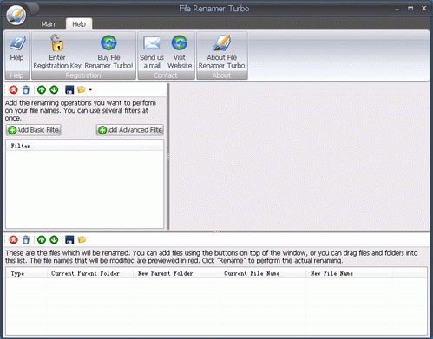This screenshot has width=433, height=339.
Task: Click the New File Name column header
Action: [x=349, y=273]
